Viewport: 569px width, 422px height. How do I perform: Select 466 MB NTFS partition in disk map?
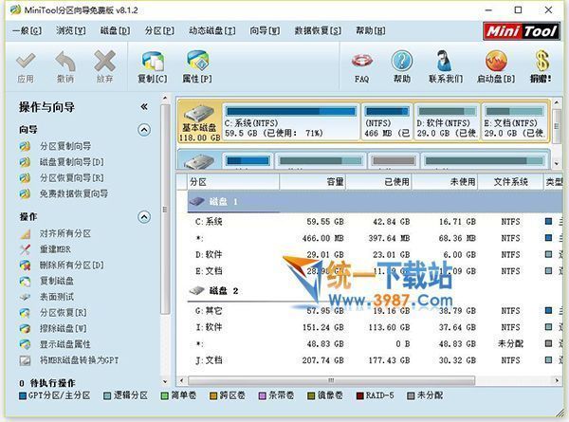[387, 121]
